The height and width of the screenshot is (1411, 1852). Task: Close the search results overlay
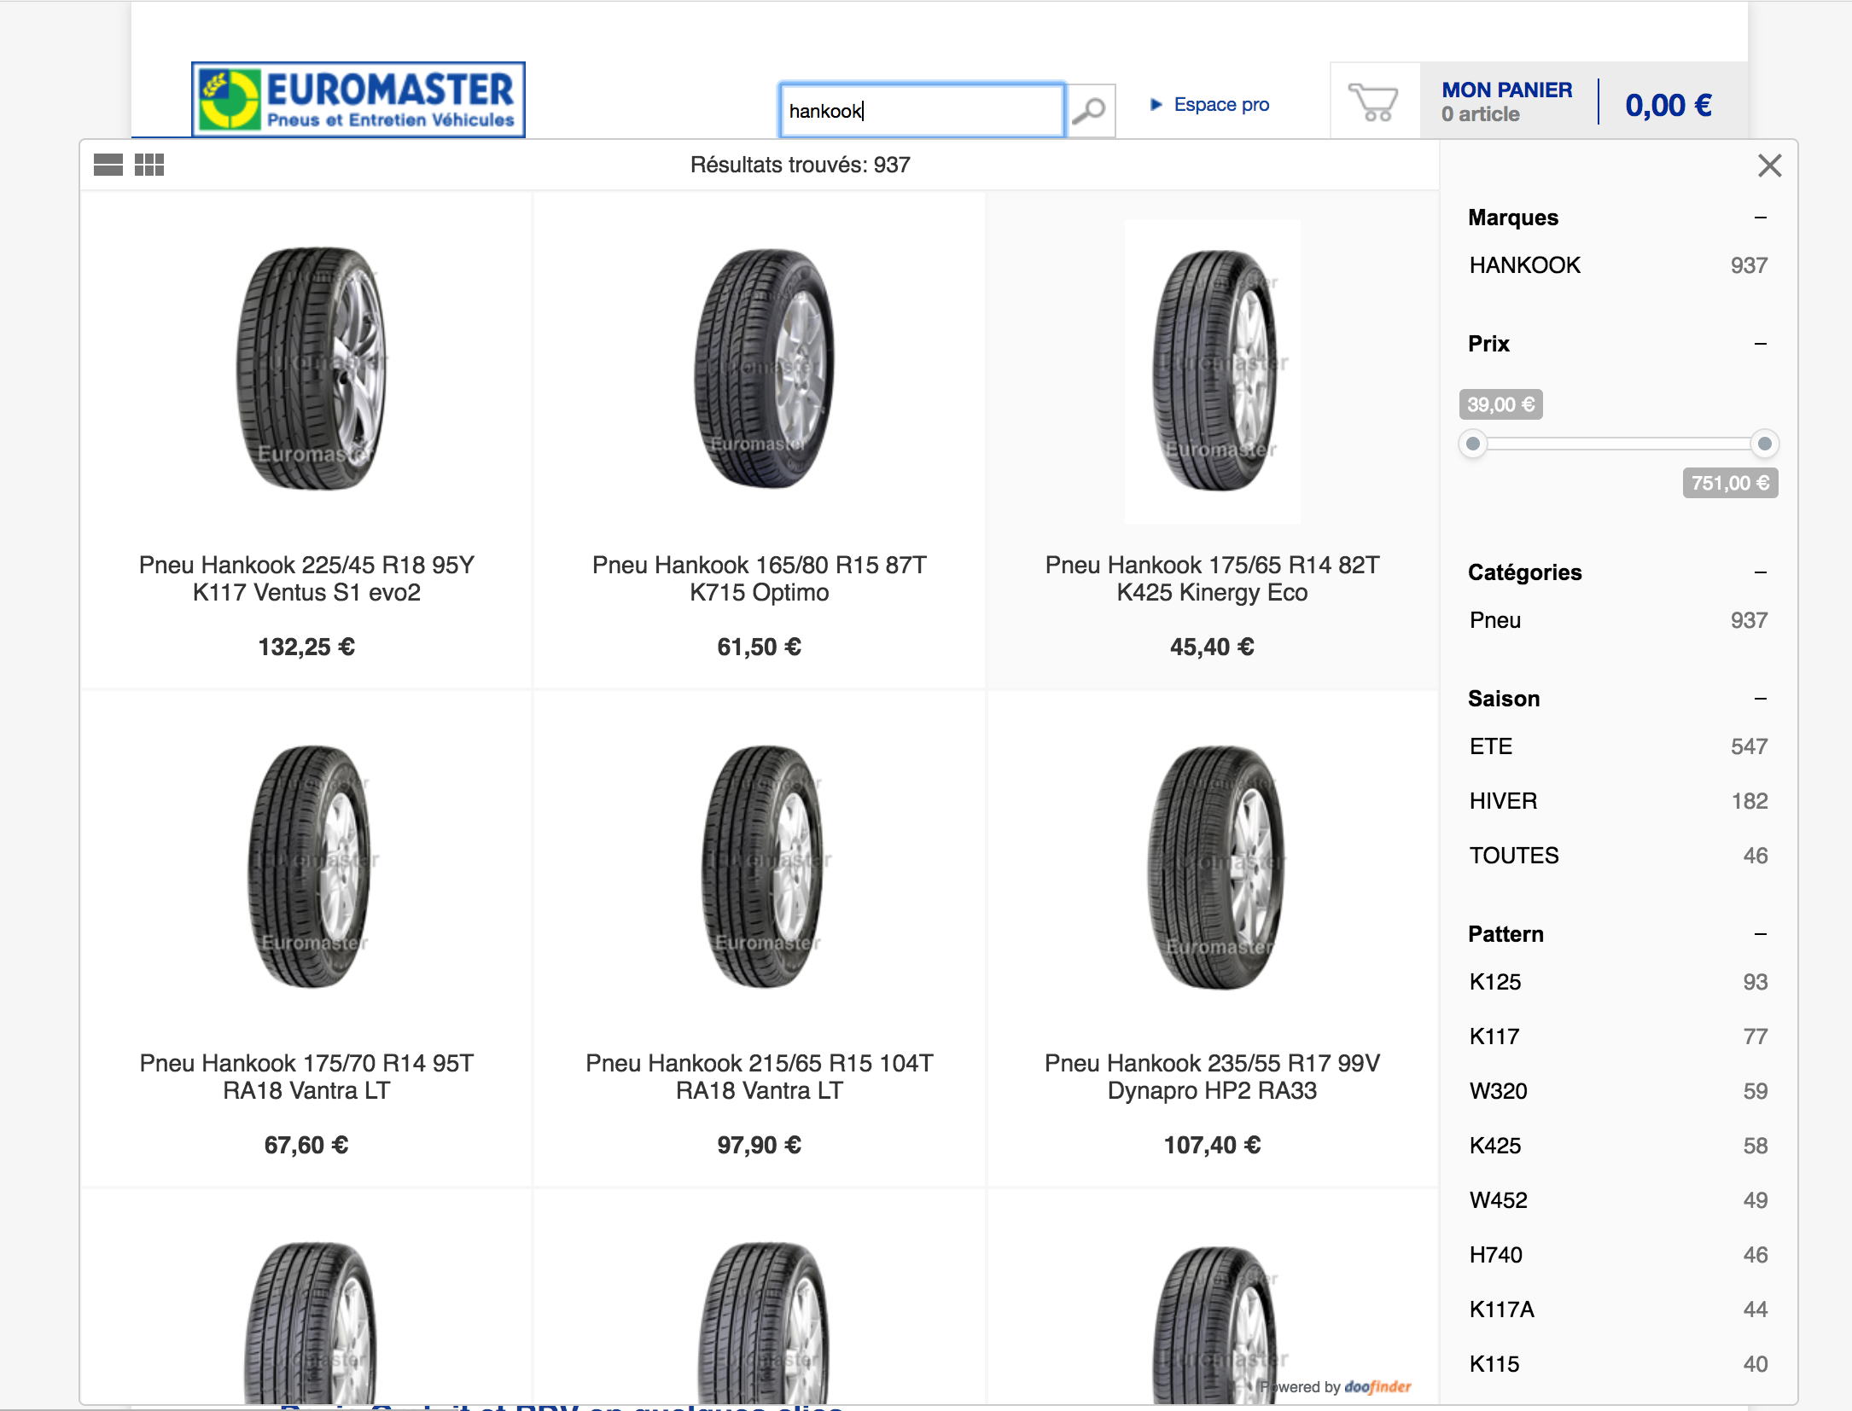1769,165
